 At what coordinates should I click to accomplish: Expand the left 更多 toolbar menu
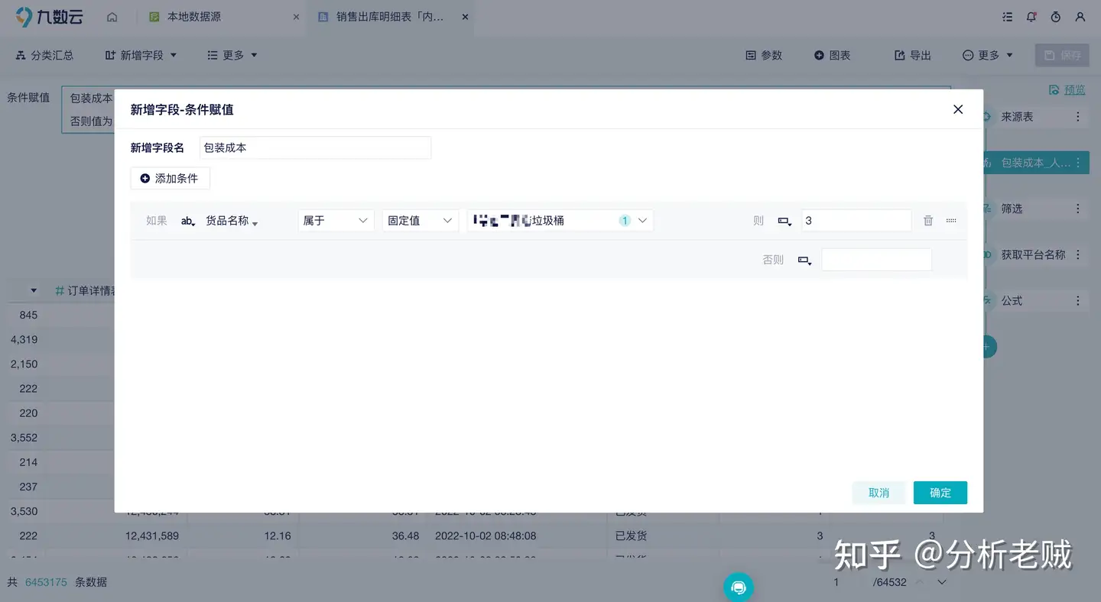[232, 55]
